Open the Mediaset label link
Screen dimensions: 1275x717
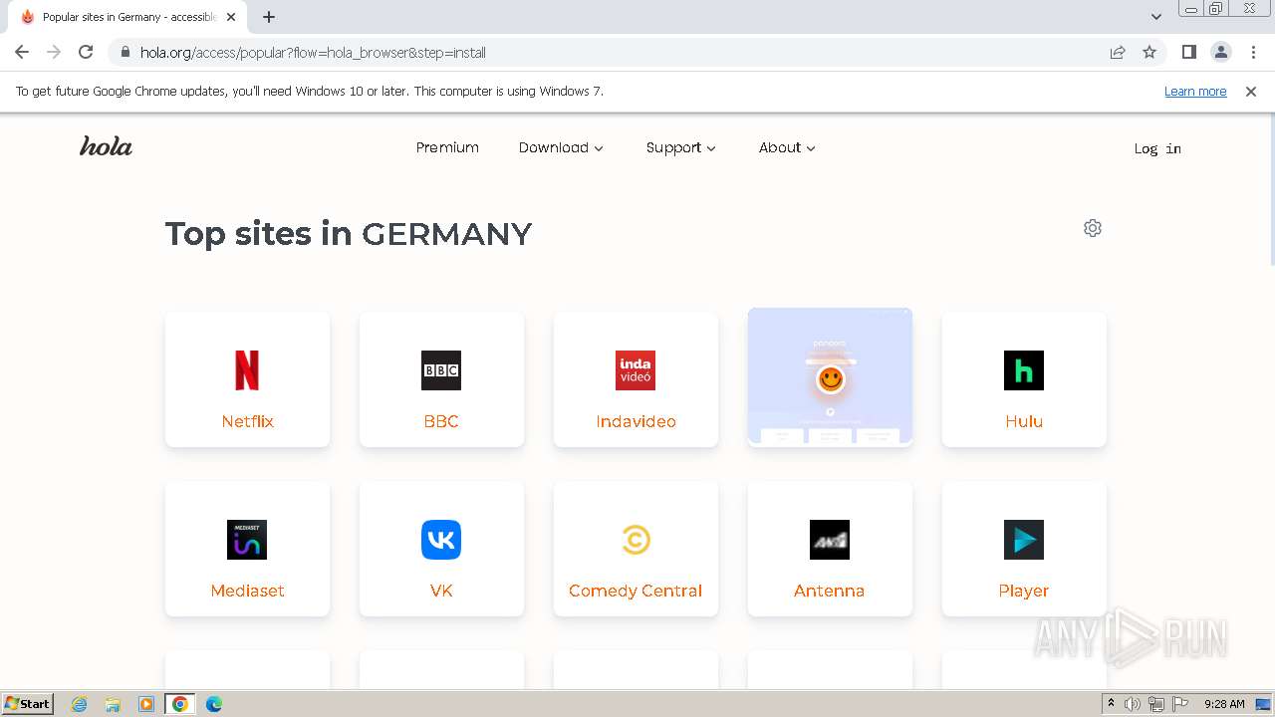coord(247,591)
